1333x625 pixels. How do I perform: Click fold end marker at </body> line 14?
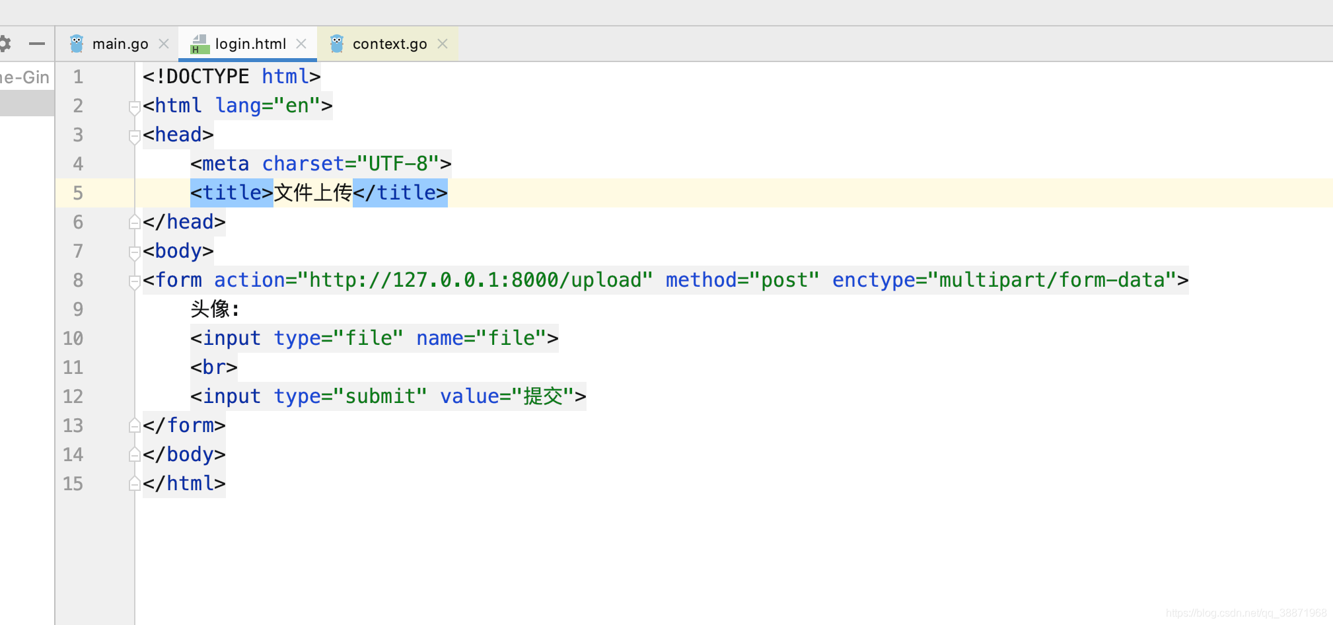[x=134, y=455]
